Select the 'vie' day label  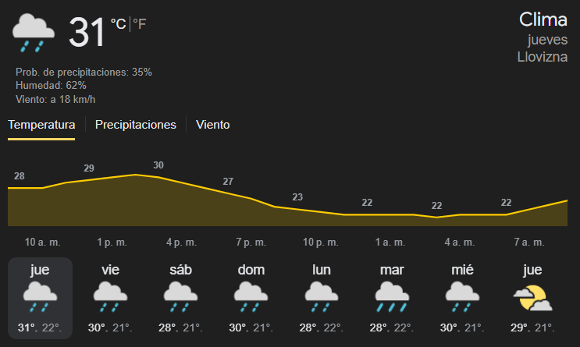[110, 270]
